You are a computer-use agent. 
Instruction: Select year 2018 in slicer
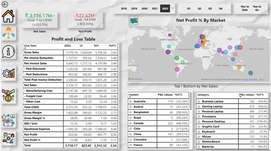124,8
